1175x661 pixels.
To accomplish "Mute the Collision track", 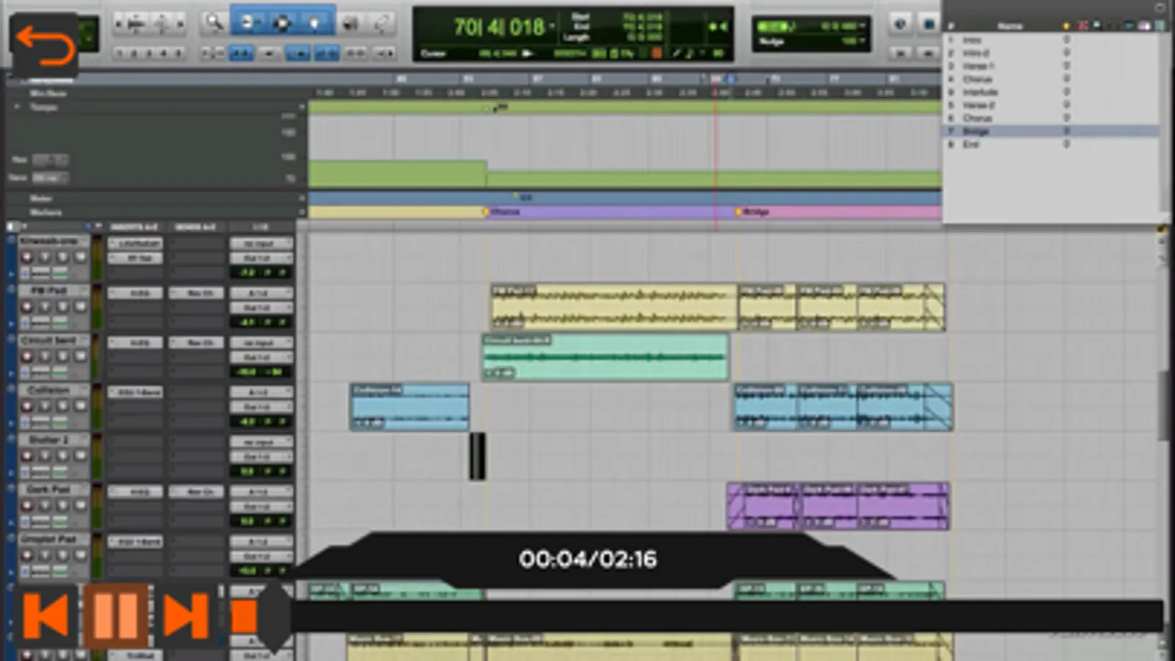I will pos(80,405).
